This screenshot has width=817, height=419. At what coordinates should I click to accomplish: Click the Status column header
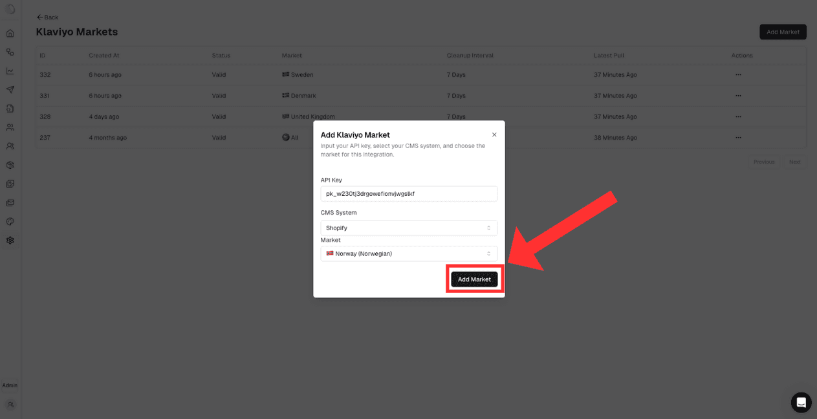[221, 56]
